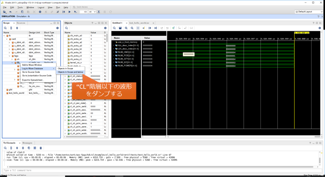This screenshot has height=177, width=325.
Task: Clear the Tcl Console with trash icon
Action: [41, 148]
